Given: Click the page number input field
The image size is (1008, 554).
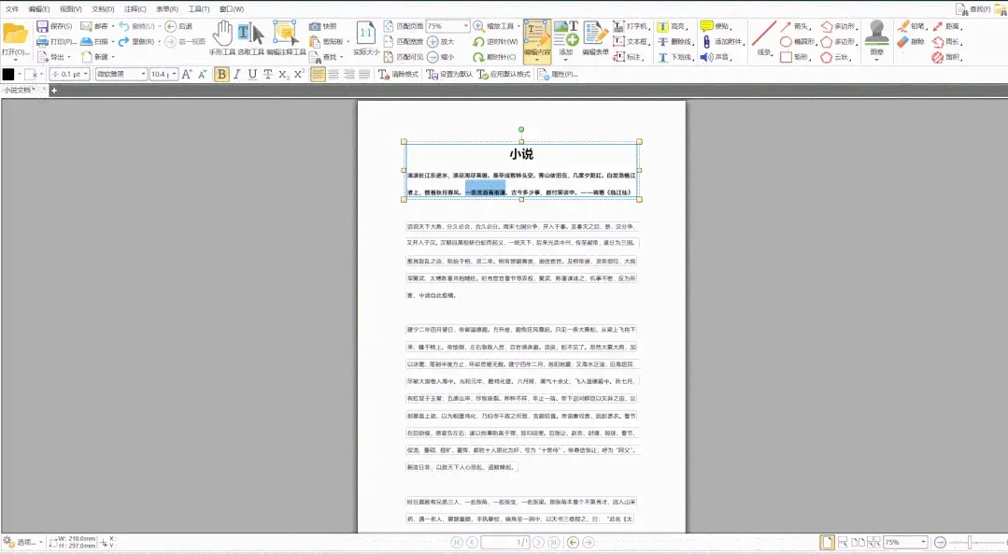Looking at the screenshot, I should 505,543.
